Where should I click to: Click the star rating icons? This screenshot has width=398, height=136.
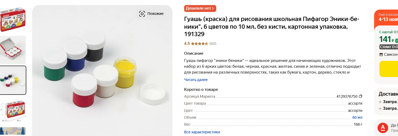pos(199,44)
